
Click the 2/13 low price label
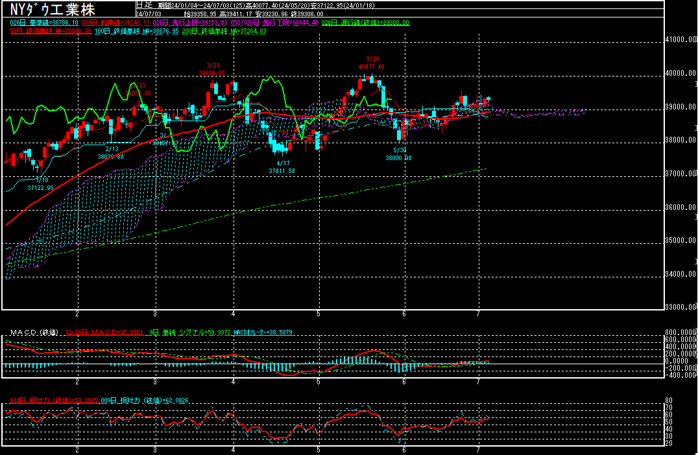coord(110,157)
